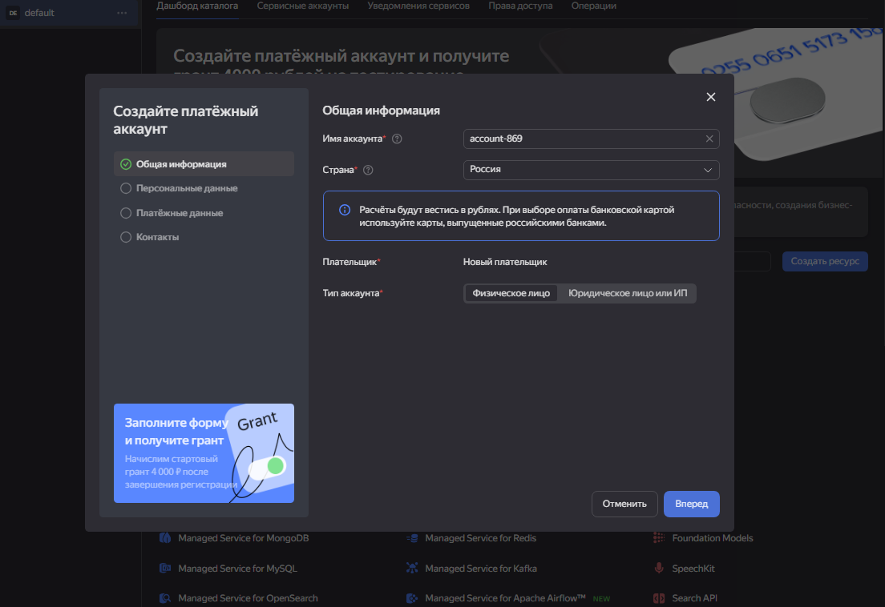The image size is (885, 607).
Task: Expand the Страна dropdown showing Россия
Action: [591, 170]
